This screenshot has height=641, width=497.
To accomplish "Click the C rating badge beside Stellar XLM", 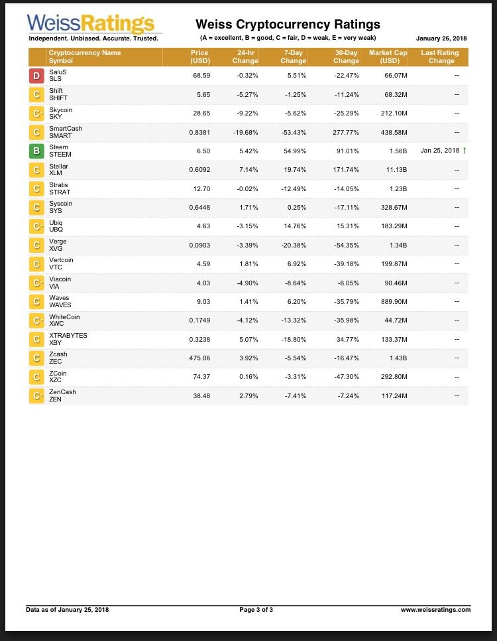I will coord(36,170).
